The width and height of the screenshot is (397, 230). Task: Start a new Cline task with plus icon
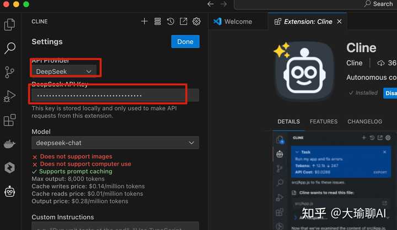(x=144, y=21)
